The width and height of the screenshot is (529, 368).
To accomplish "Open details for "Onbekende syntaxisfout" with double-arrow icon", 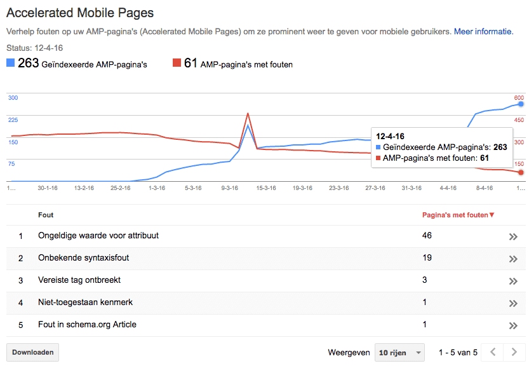I will [513, 258].
